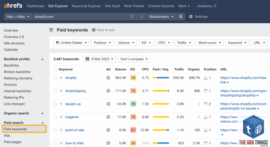The height and width of the screenshot is (147, 270).
Task: Click Paid/Org. bar for shopify row
Action: (161, 78)
